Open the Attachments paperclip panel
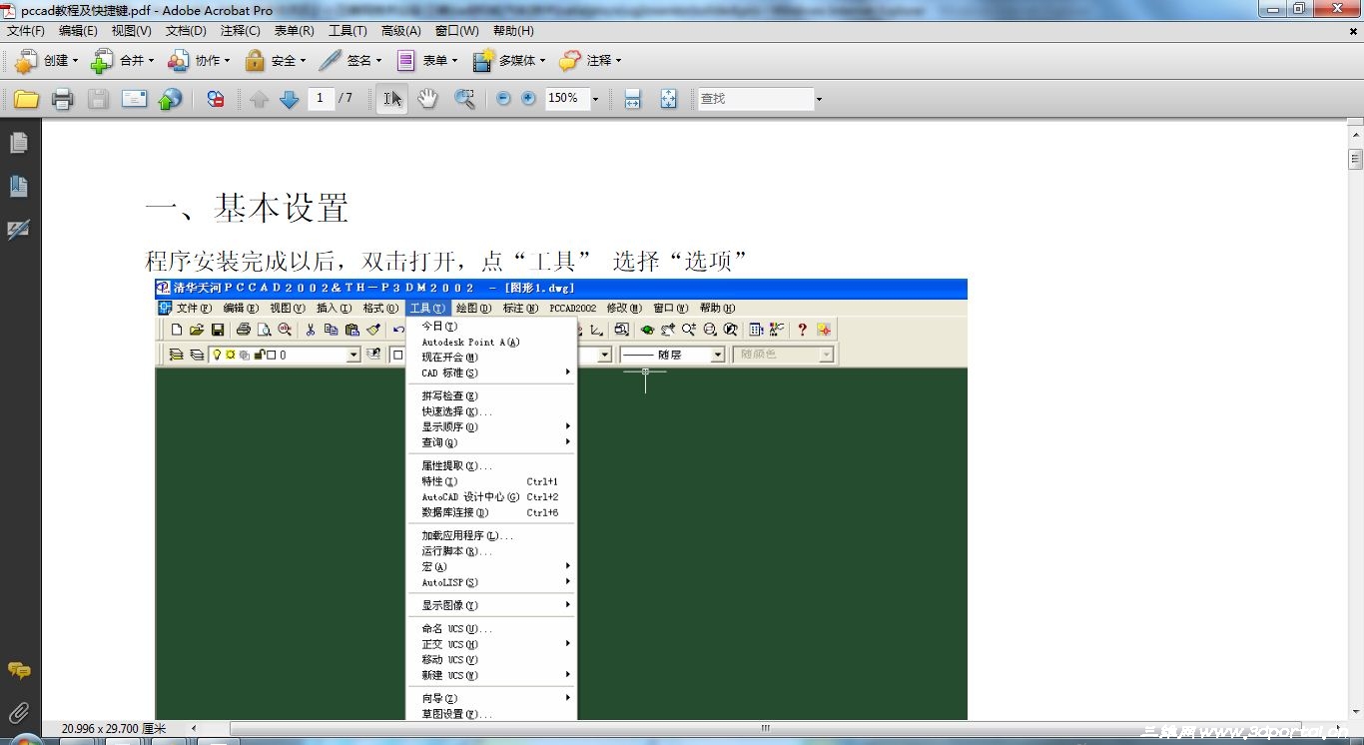Image resolution: width=1364 pixels, height=745 pixels. (18, 713)
